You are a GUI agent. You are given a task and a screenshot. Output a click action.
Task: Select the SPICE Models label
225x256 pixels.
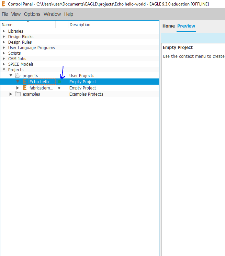pyautogui.click(x=21, y=64)
